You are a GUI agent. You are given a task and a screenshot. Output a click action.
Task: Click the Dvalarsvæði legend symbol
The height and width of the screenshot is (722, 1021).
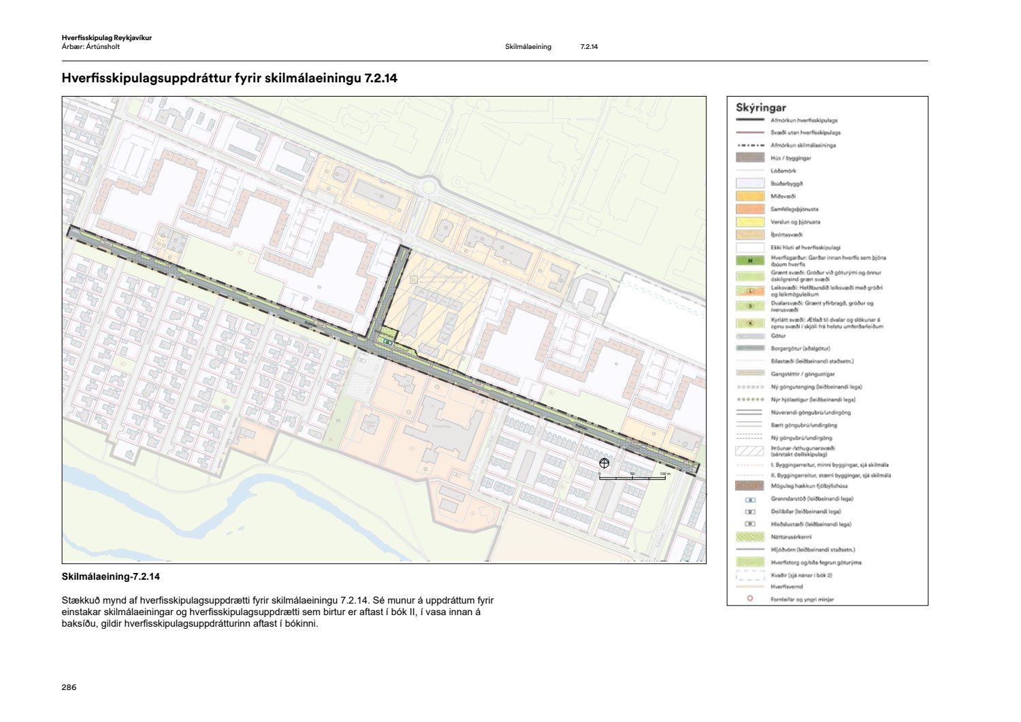pyautogui.click(x=749, y=306)
